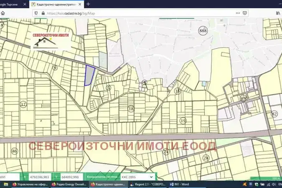Screen dimensions: 282x188
Task: Click the padlock site security icon
Action: pyautogui.click(x=43, y=13)
